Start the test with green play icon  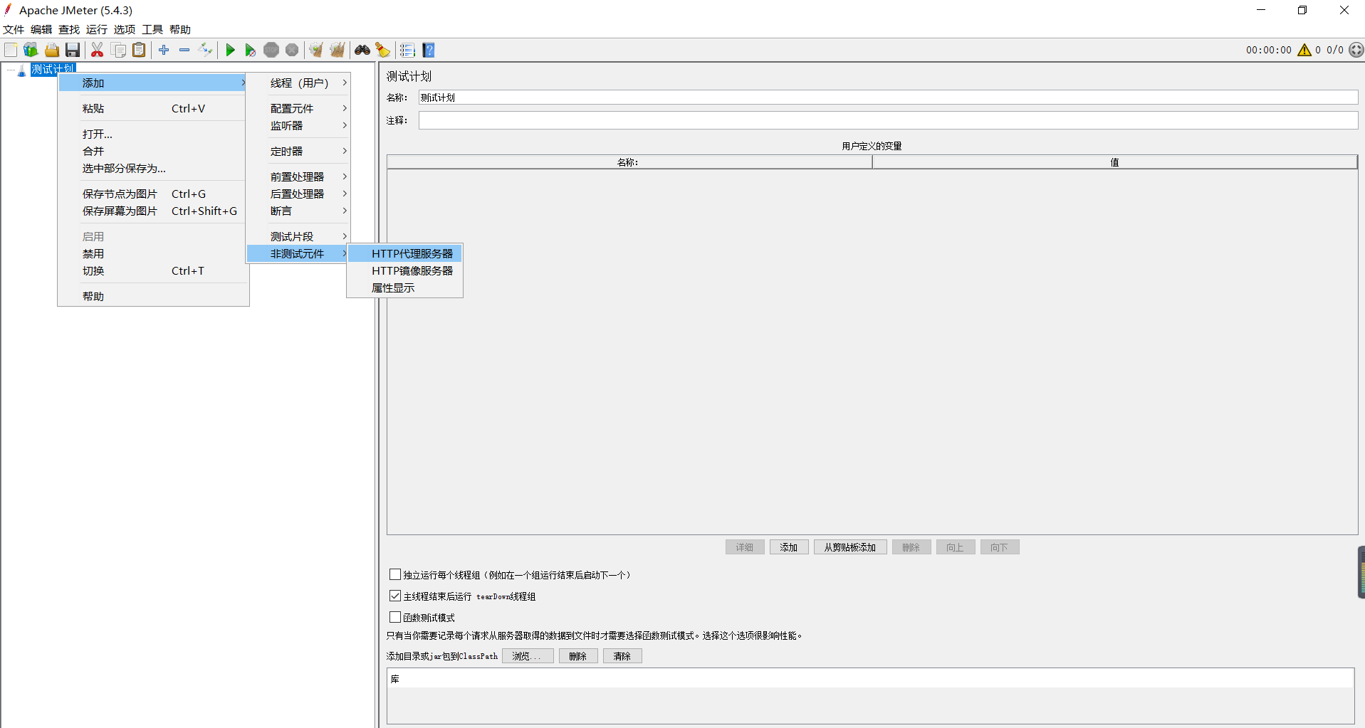pyautogui.click(x=230, y=50)
